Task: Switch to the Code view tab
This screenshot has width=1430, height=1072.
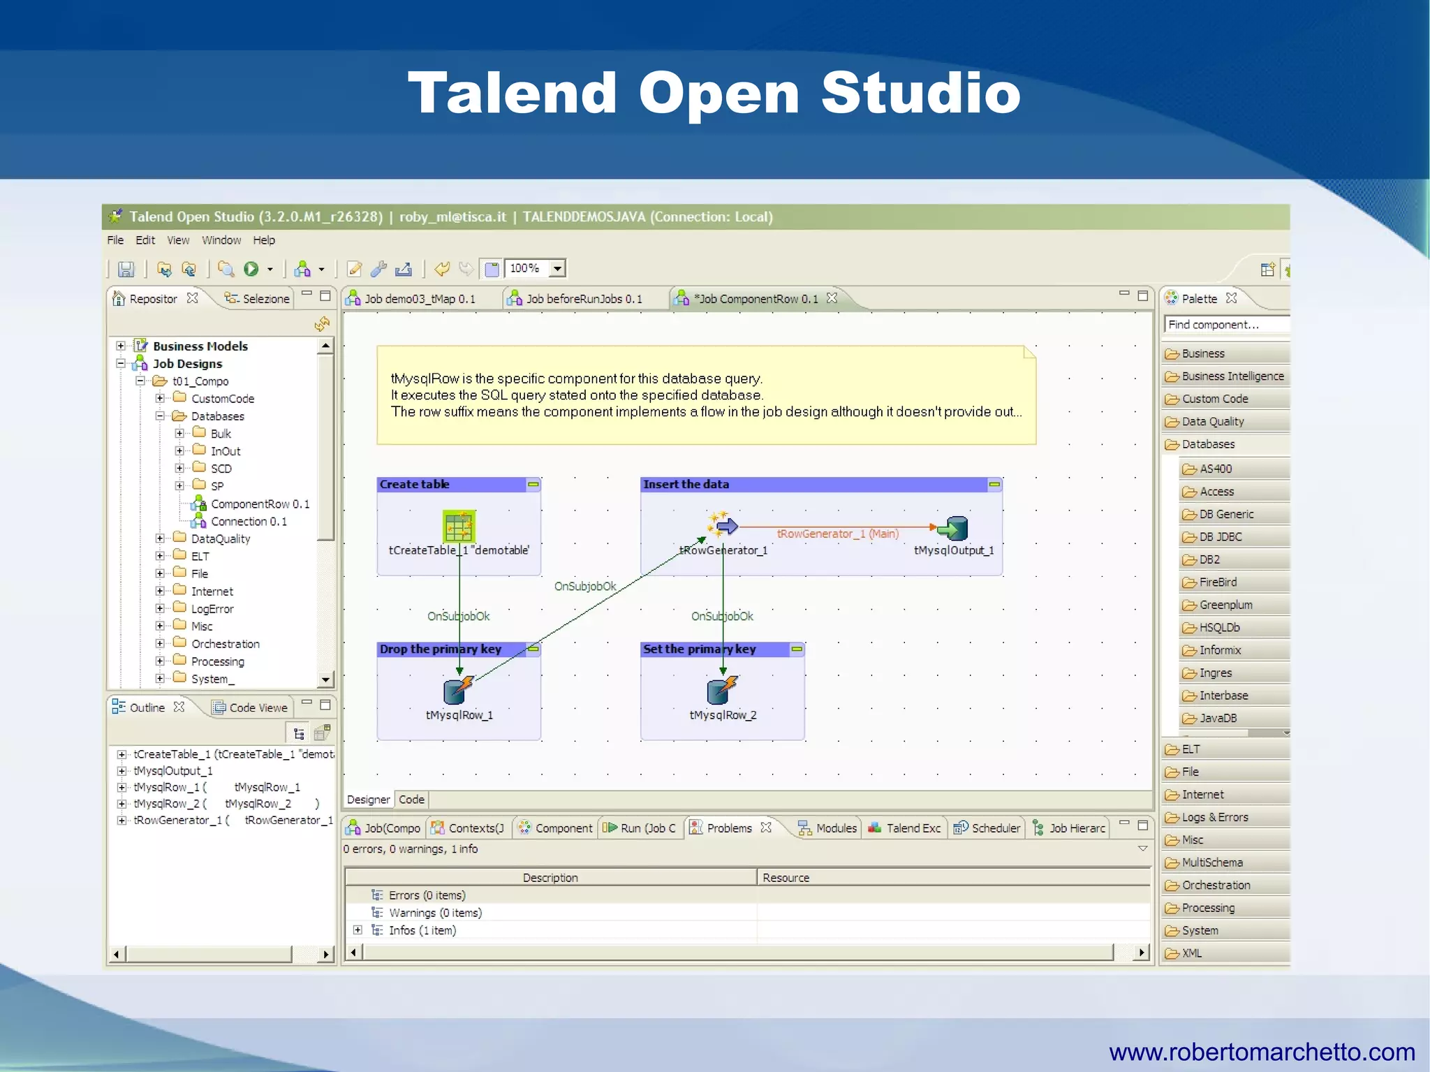Action: click(x=411, y=800)
